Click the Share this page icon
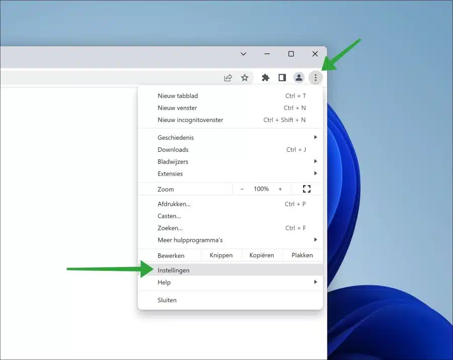 tap(228, 78)
